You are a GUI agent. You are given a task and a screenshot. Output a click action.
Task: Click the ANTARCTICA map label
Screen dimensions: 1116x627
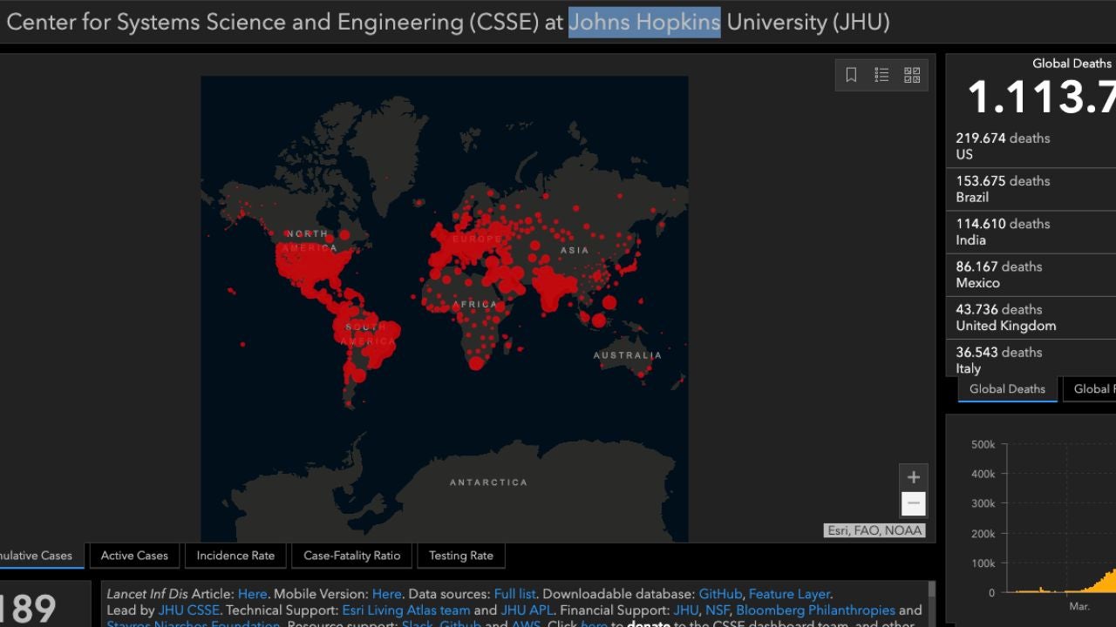click(x=488, y=482)
